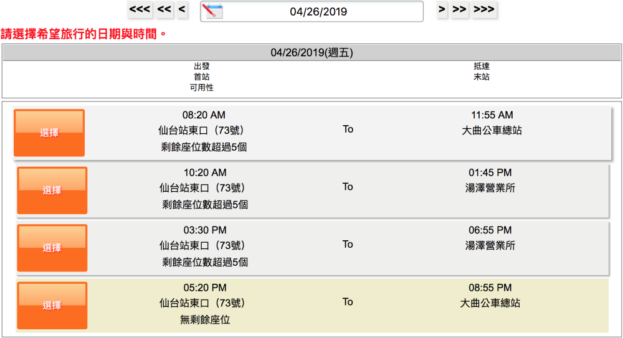Click the 04/26/2019 date input field
The image size is (623, 338).
click(318, 12)
